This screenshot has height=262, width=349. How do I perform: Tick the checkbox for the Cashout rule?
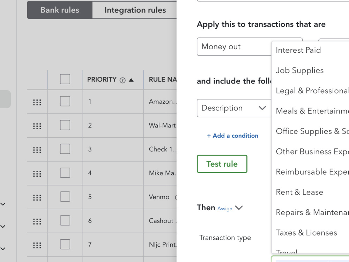click(65, 220)
